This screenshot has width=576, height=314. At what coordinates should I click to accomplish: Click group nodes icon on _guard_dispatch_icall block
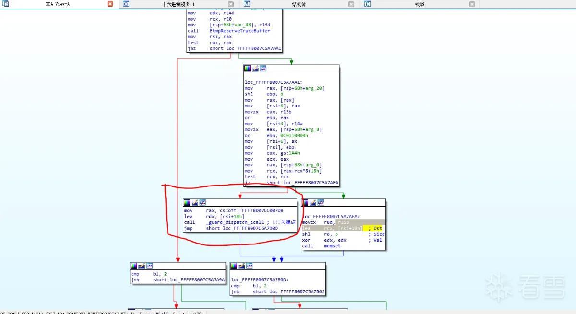(x=203, y=203)
